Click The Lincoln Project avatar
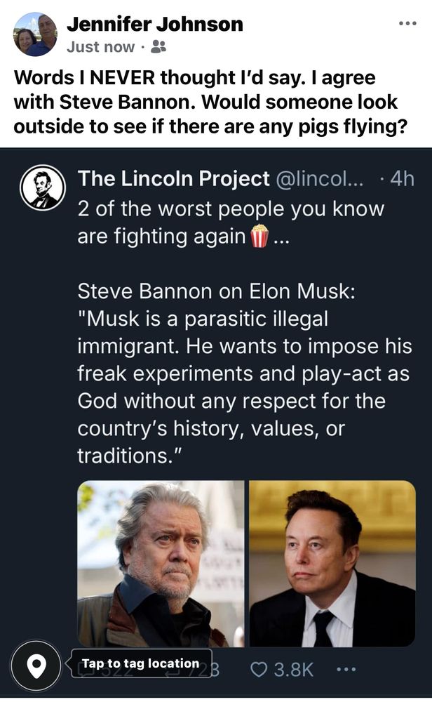Viewport: 432px width, 702px height. tap(43, 188)
